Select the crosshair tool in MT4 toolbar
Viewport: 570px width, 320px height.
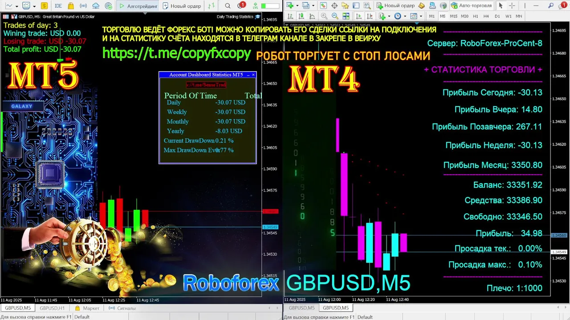(x=512, y=6)
